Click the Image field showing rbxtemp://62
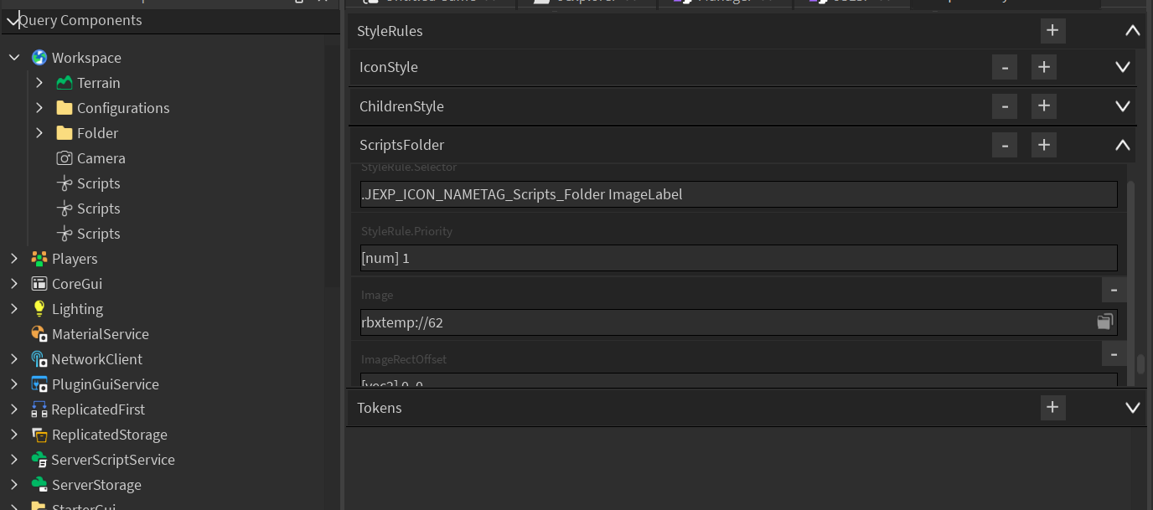Viewport: 1153px width, 510px height. [x=738, y=322]
